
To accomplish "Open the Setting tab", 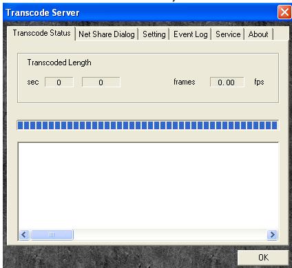I will [x=154, y=34].
